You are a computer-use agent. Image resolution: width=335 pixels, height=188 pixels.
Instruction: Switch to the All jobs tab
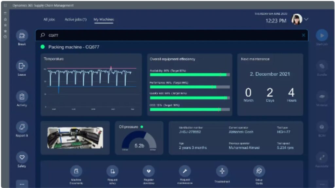tap(49, 20)
